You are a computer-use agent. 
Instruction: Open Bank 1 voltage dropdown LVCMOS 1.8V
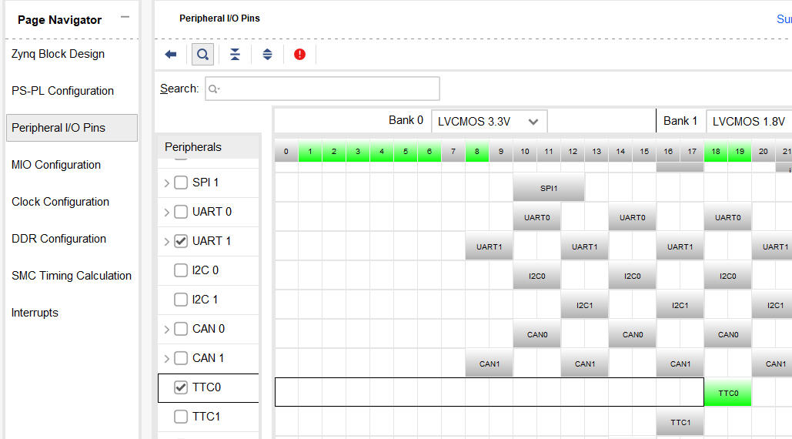(x=749, y=121)
